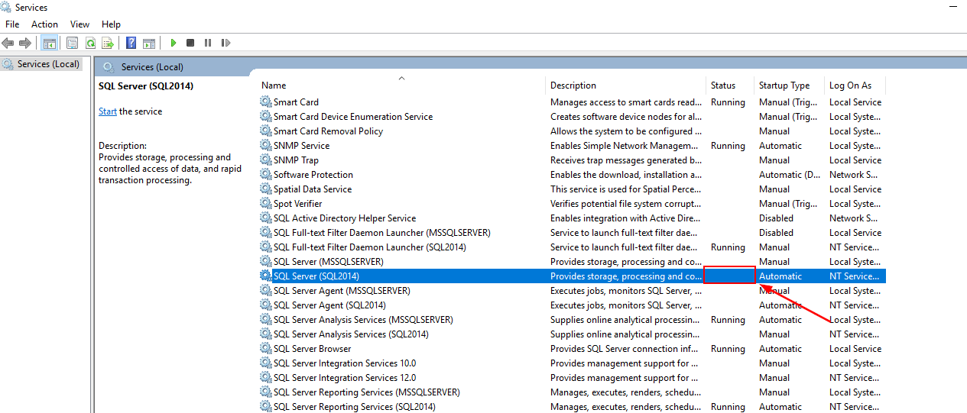Click the SNMP Trap gear icon
967x413 pixels.
pos(266,160)
